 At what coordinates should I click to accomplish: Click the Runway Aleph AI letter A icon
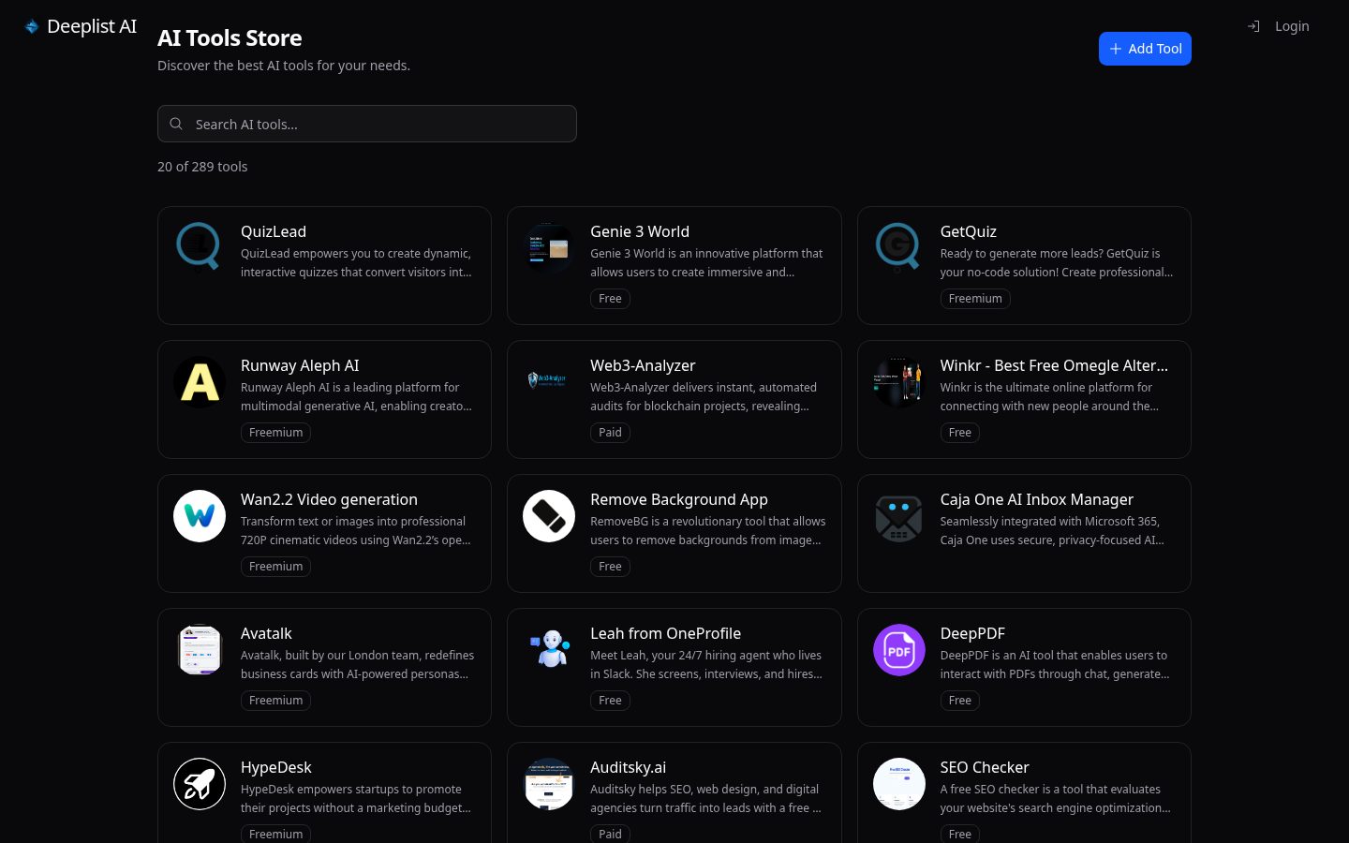coord(200,382)
